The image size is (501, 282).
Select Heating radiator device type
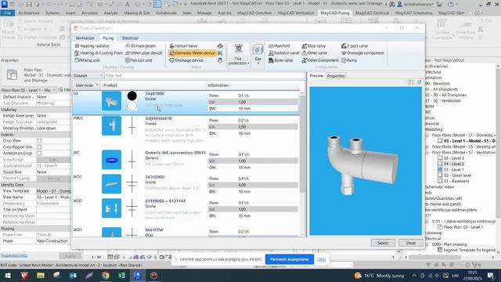coord(92,46)
